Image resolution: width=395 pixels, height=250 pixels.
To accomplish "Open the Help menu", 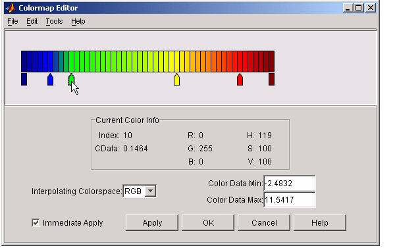I will (x=78, y=22).
